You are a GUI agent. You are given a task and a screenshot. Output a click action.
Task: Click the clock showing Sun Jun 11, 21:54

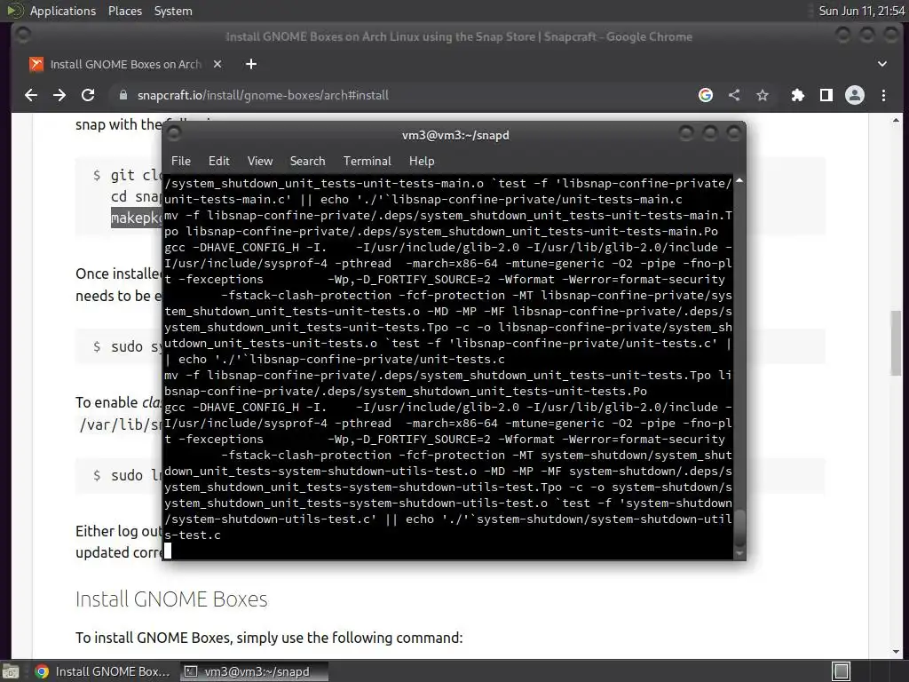tap(861, 11)
